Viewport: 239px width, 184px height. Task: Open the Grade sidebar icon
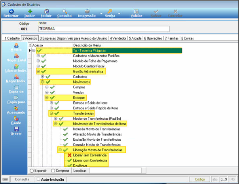click(16, 119)
